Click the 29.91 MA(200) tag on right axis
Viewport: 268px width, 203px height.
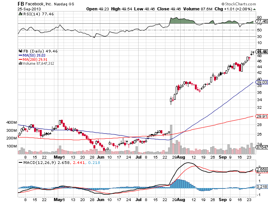click(261, 116)
